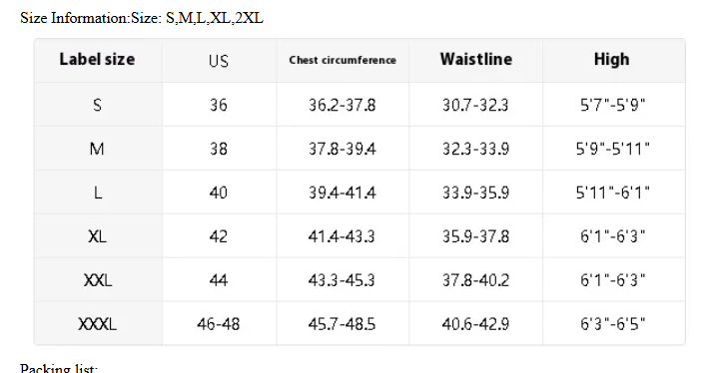This screenshot has width=710, height=373.
Task: Click the XL label size cell
Action: pos(97,236)
